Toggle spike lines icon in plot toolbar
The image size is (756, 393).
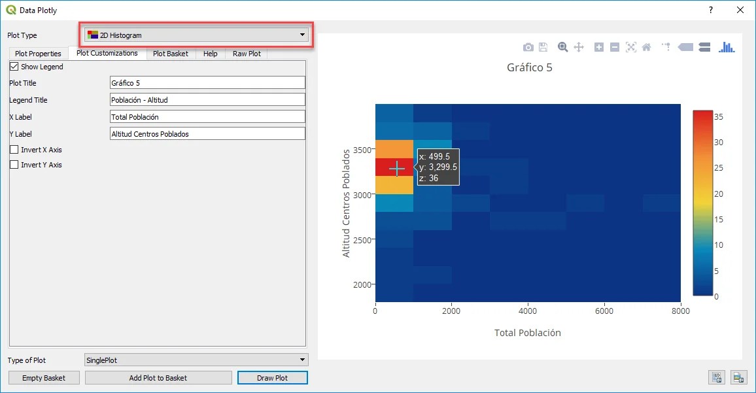(666, 47)
